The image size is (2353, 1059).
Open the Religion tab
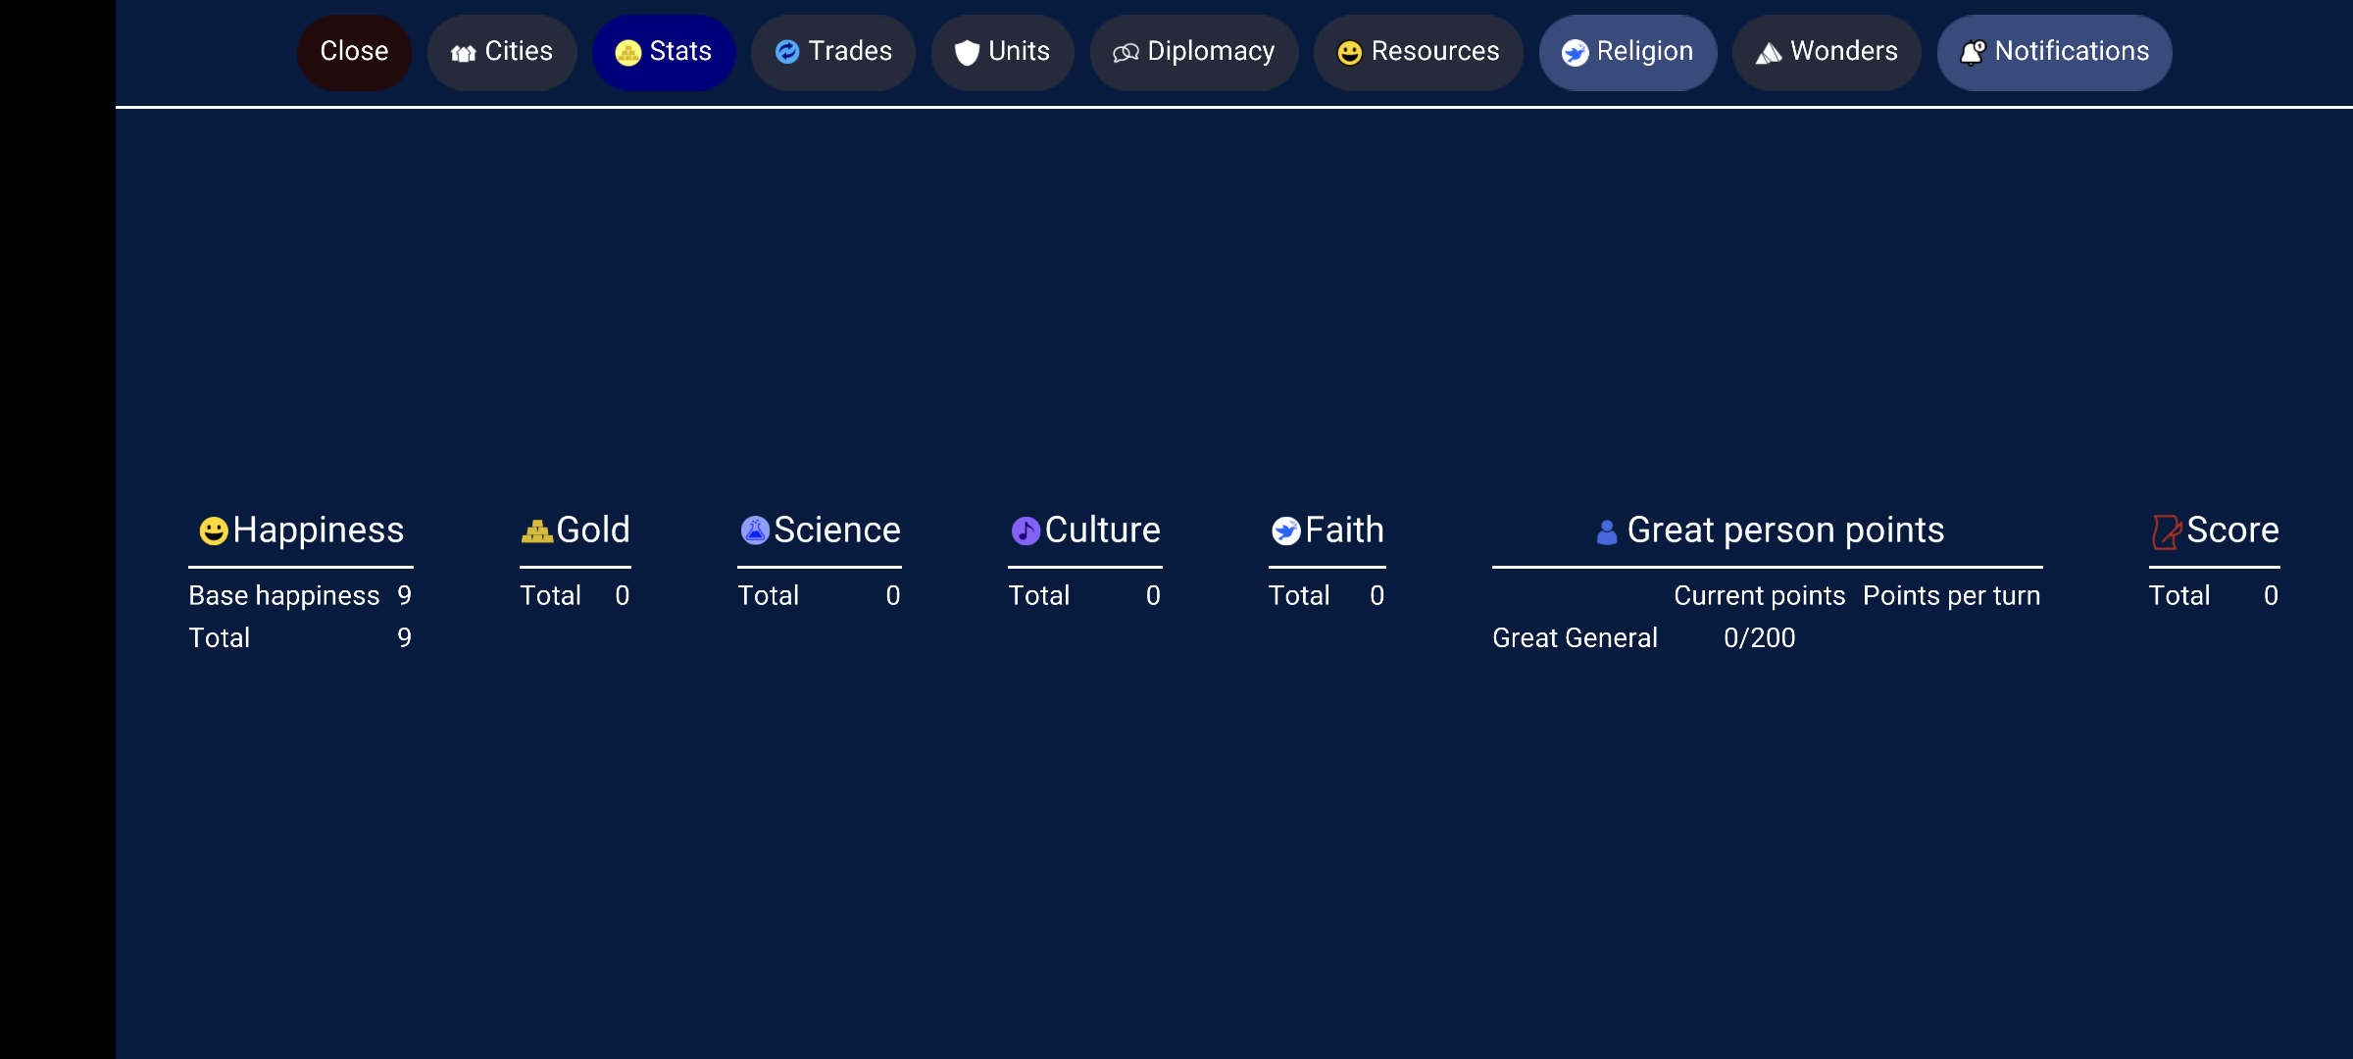pos(1627,52)
